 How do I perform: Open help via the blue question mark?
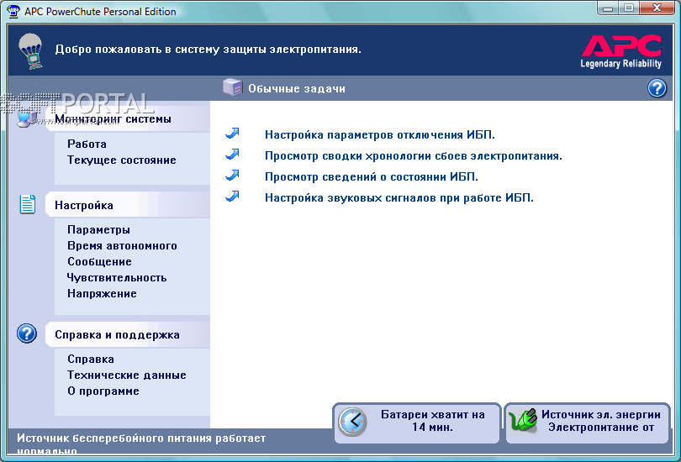tap(657, 88)
